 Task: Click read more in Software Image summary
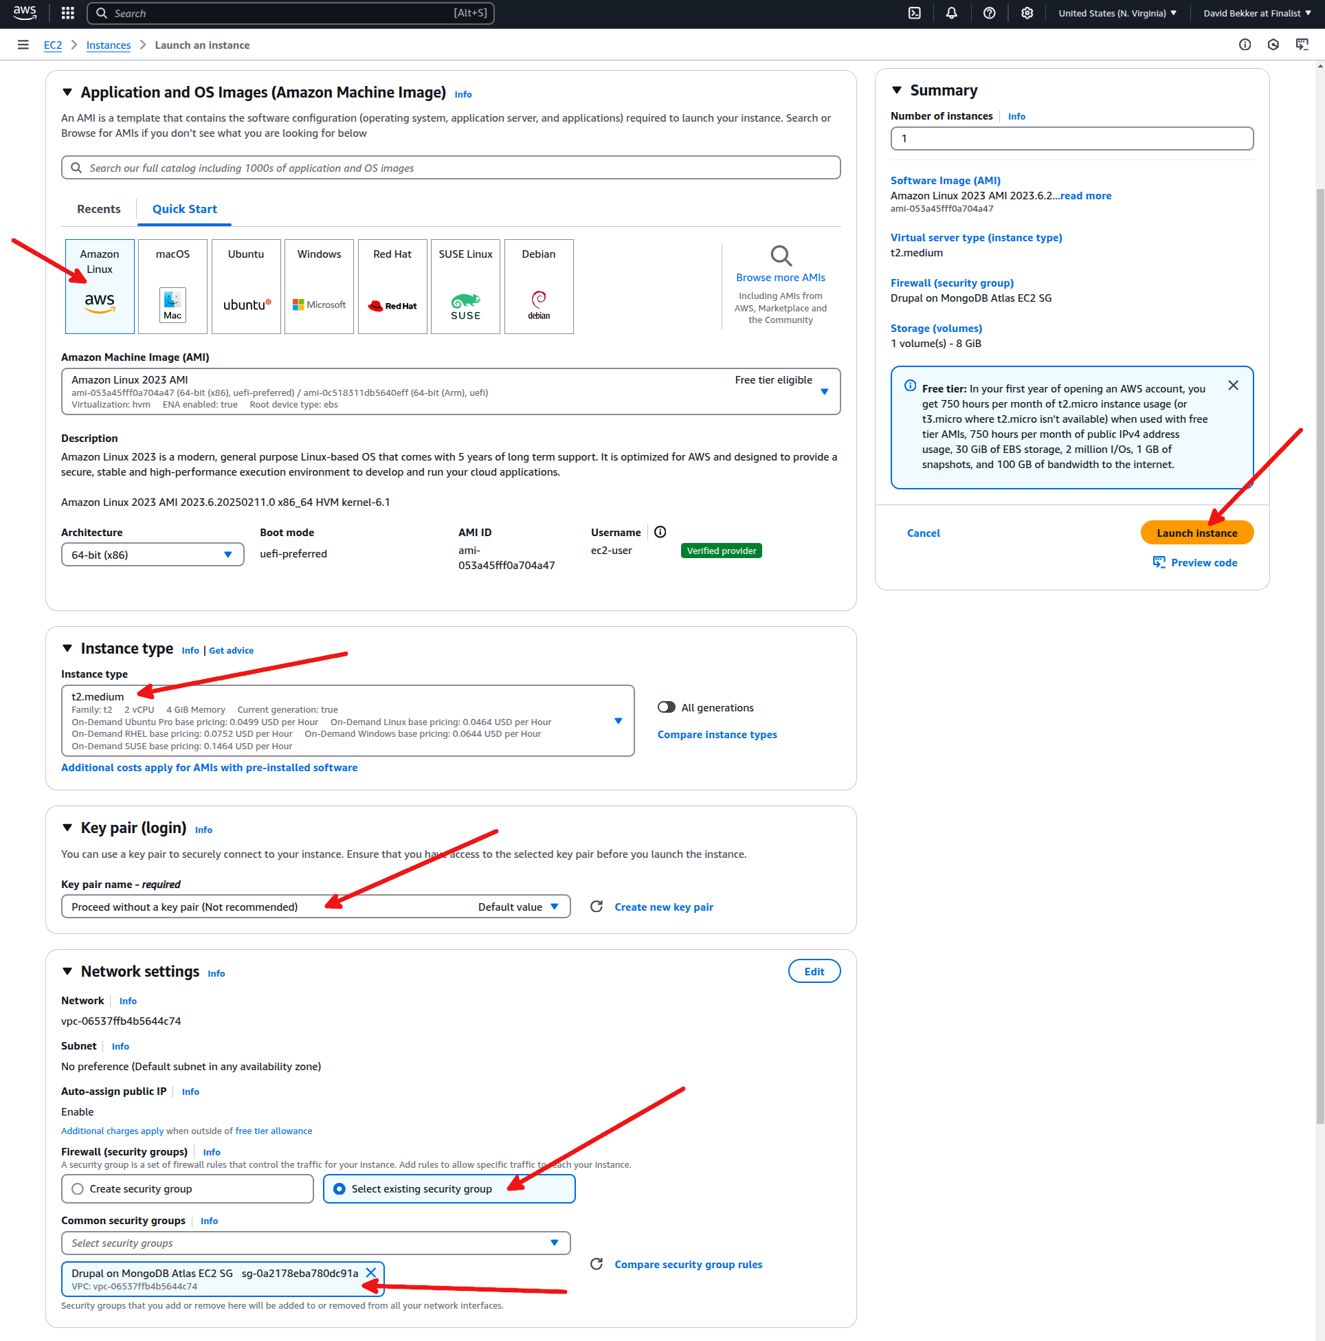(1086, 196)
